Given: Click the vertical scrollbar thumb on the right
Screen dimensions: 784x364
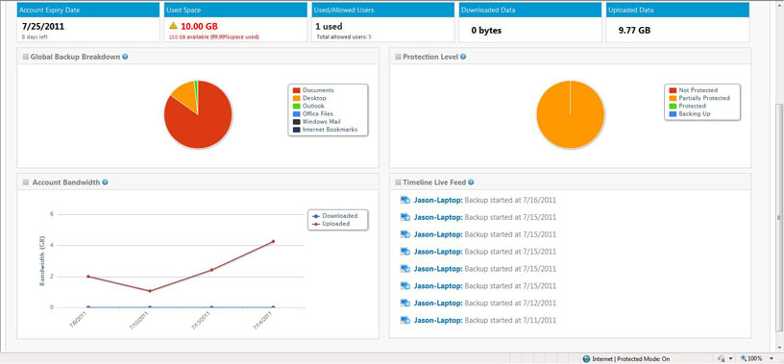Looking at the screenshot, I should 778,217.
